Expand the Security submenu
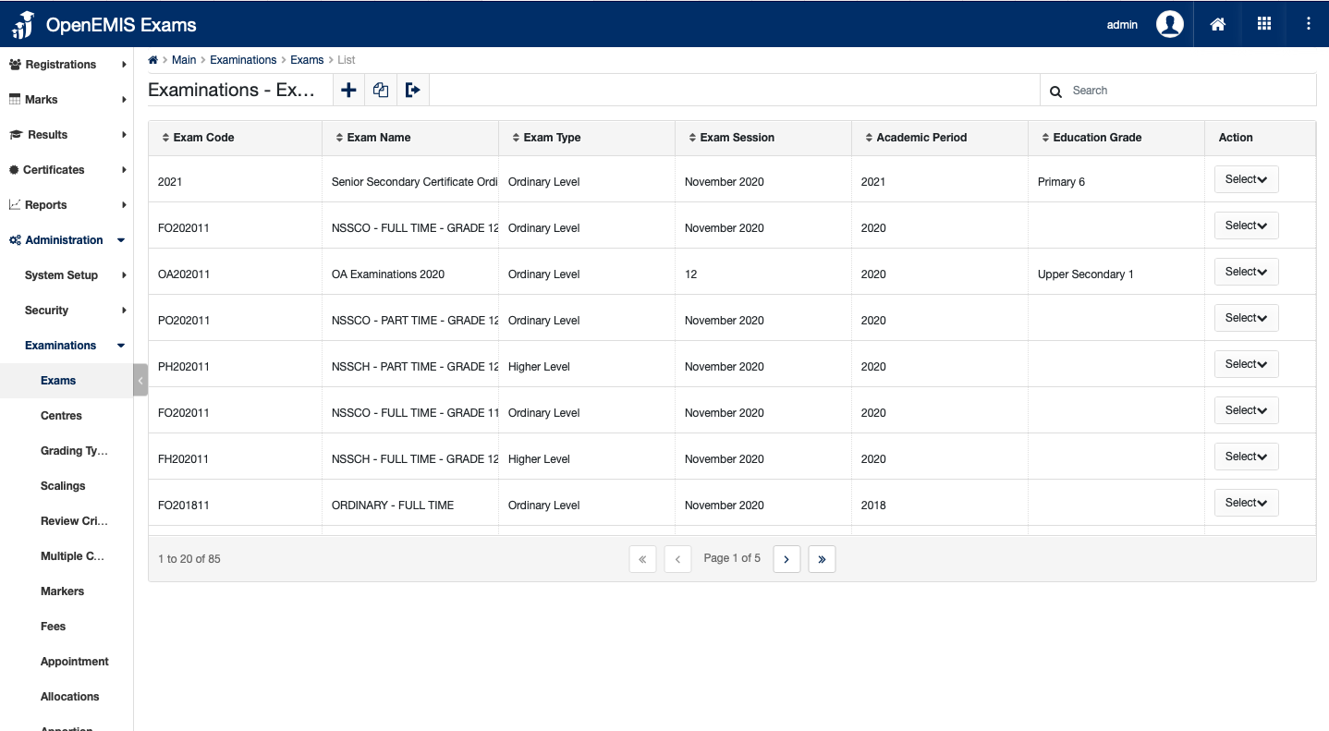Viewport: 1329px width, 731px height. pos(67,311)
